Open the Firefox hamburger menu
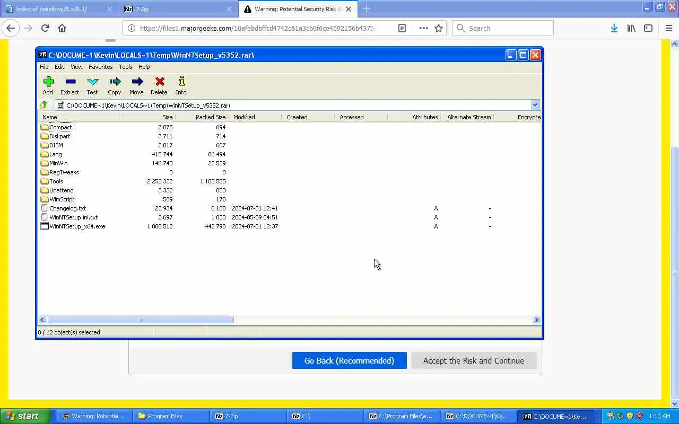The width and height of the screenshot is (679, 424). [668, 28]
